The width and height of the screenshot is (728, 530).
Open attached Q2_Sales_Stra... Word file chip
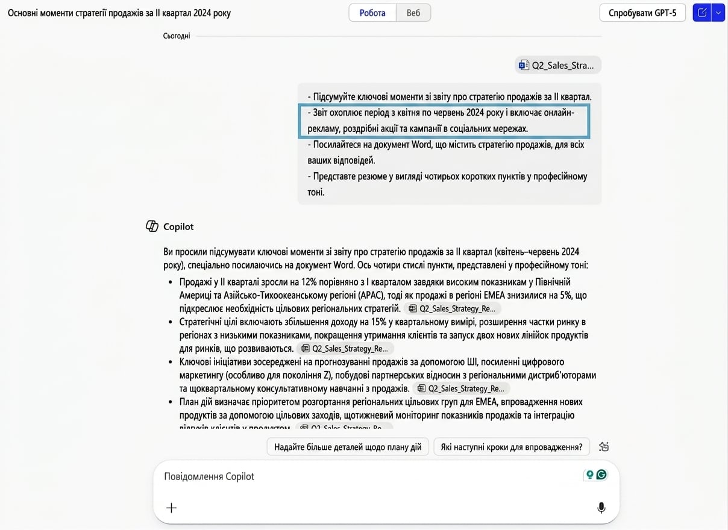pos(558,65)
